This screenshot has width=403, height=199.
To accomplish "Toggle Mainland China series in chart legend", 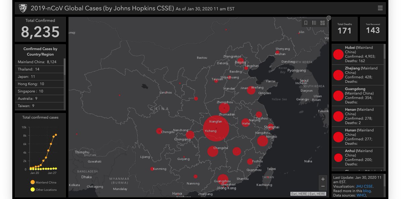I will [43, 182].
